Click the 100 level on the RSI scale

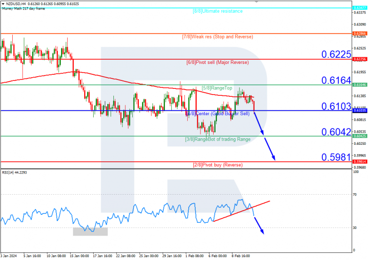356,172
